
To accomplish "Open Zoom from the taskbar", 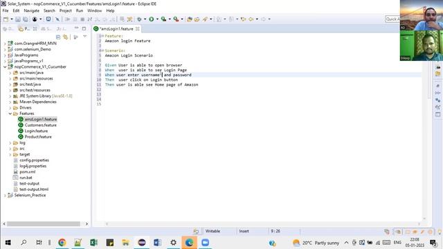I will pyautogui.click(x=205, y=243).
